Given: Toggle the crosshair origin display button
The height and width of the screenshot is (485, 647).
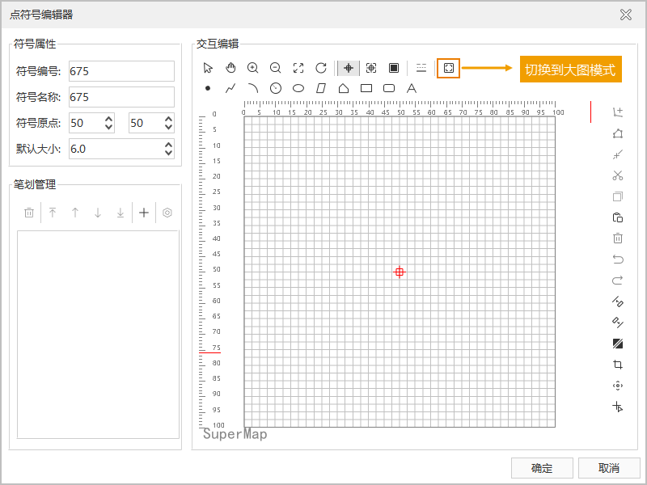Looking at the screenshot, I should 349,69.
